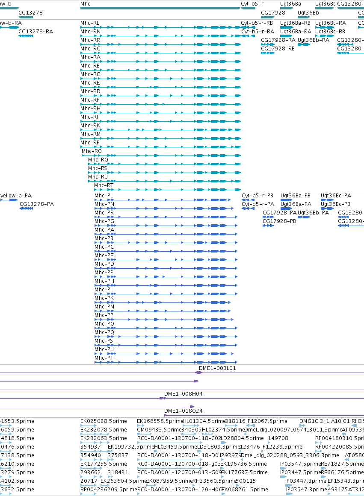
Task: Select EST EK232078.5prime
Action: pyautogui.click(x=104, y=430)
